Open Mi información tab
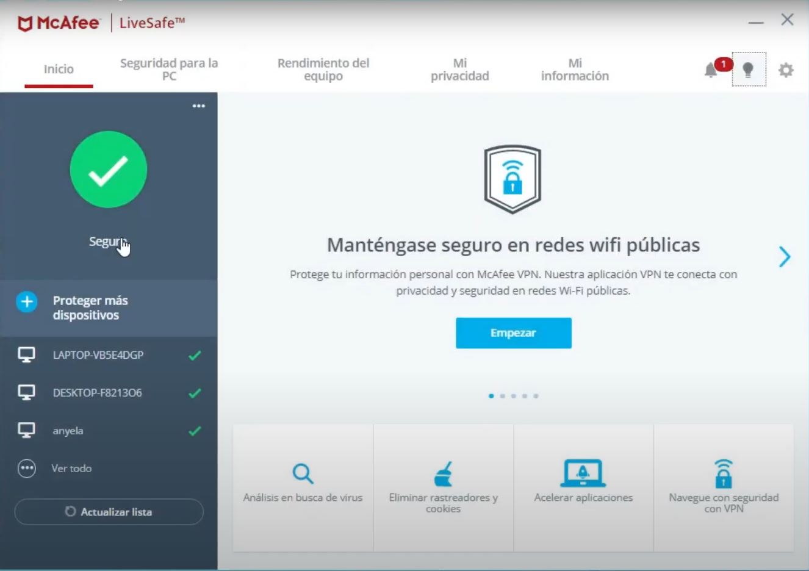The height and width of the screenshot is (571, 809). coord(575,70)
